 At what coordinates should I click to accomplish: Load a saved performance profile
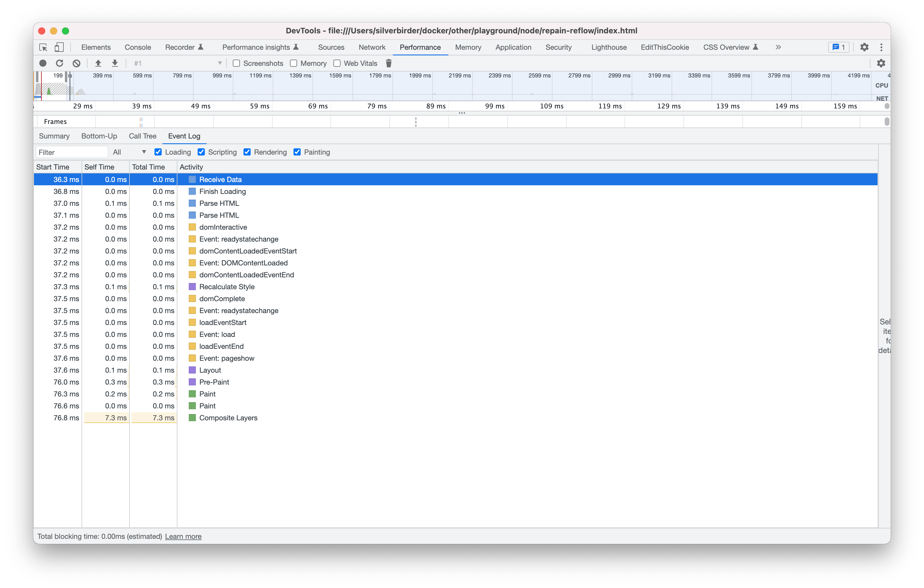tap(98, 63)
